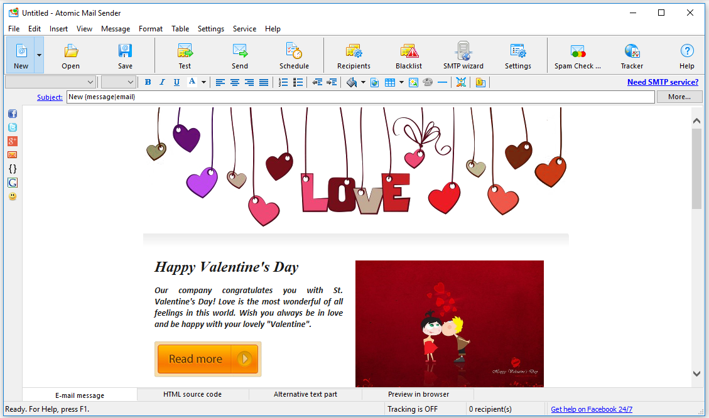Click the font color A swatch
The image size is (709, 418).
(x=192, y=82)
